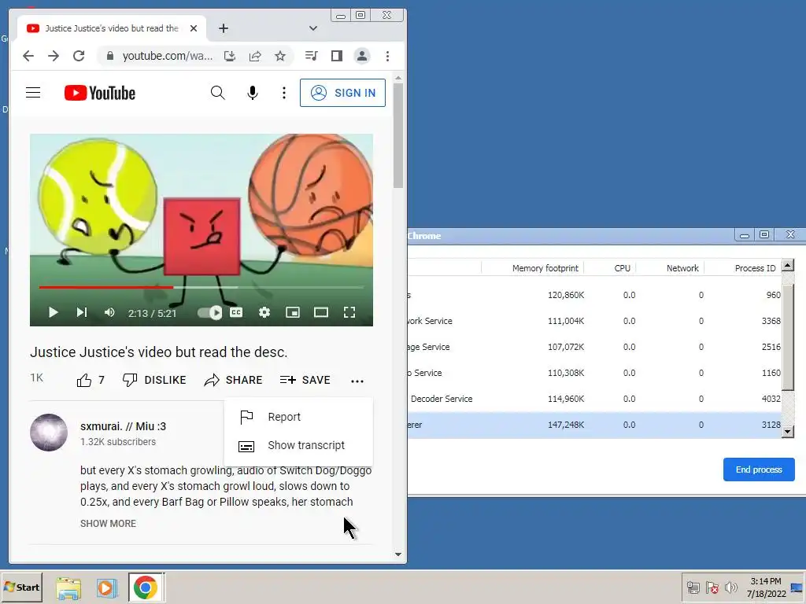Switch to theater mode

[x=321, y=312]
